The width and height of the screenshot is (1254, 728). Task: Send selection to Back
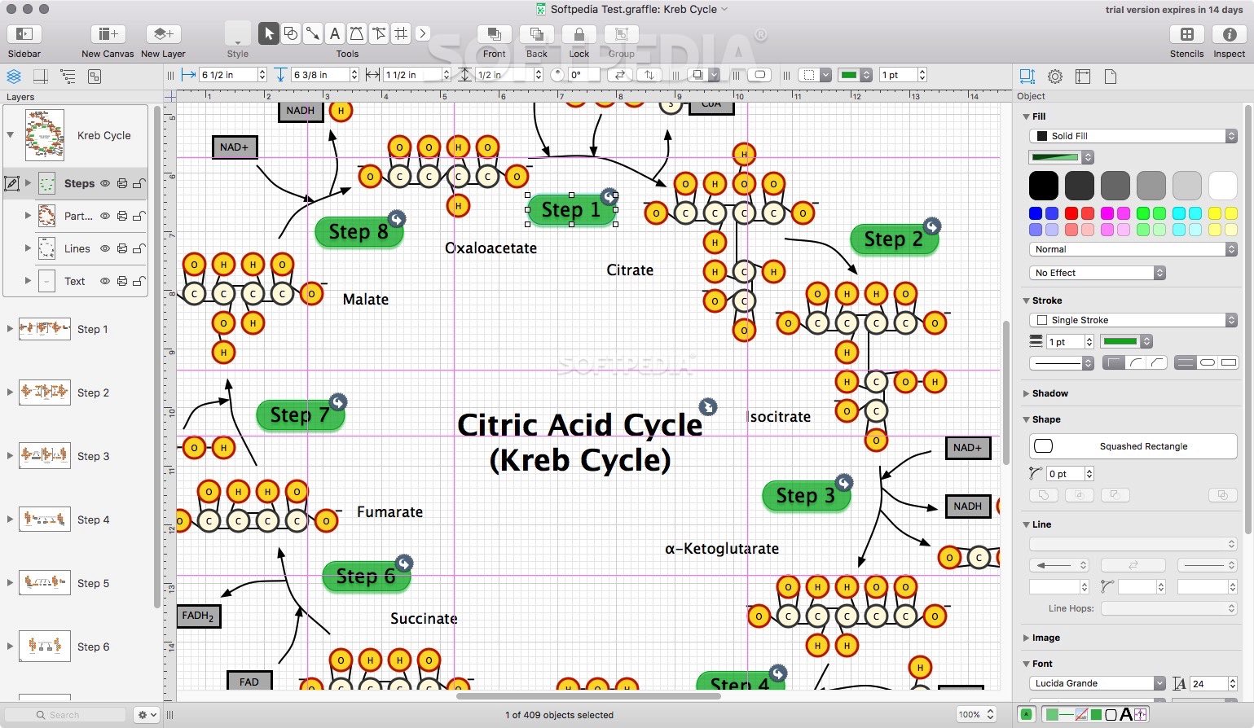[536, 34]
